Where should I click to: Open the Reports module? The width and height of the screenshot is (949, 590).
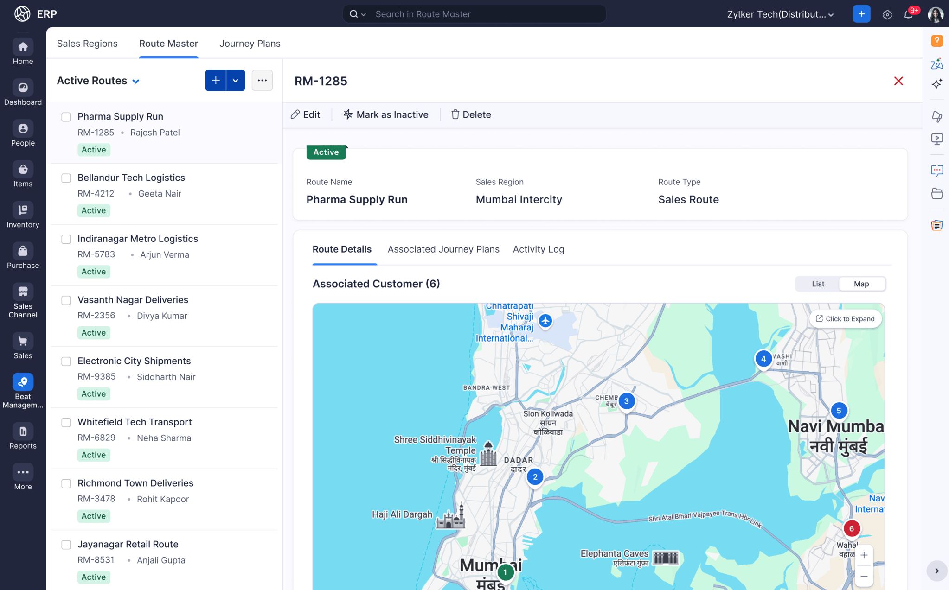pyautogui.click(x=22, y=435)
